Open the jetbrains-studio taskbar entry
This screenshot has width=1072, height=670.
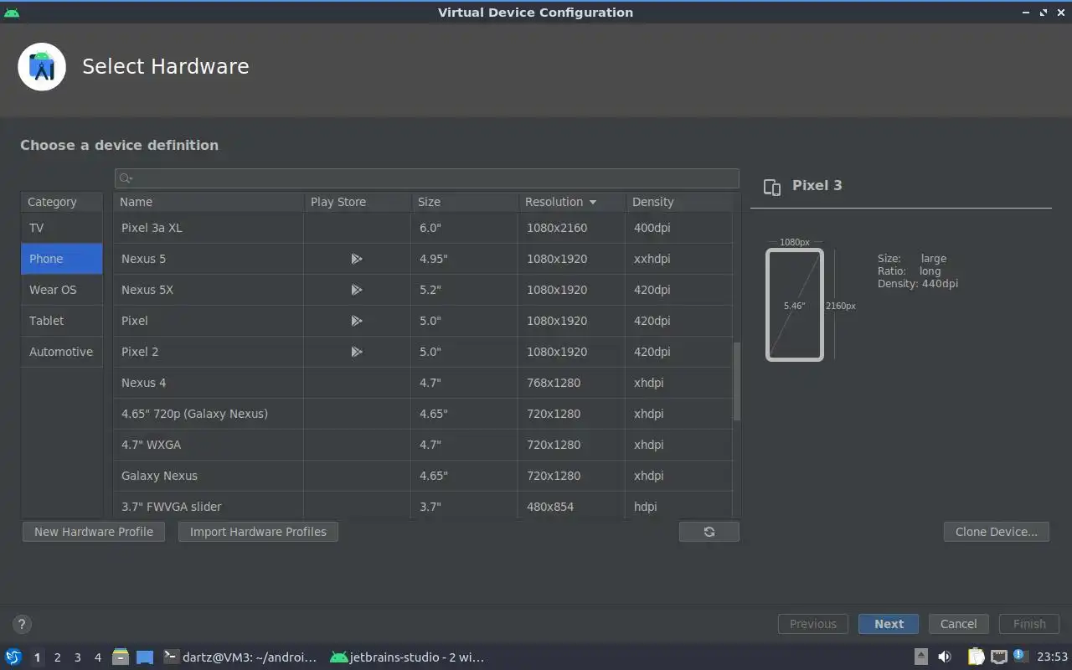click(408, 657)
